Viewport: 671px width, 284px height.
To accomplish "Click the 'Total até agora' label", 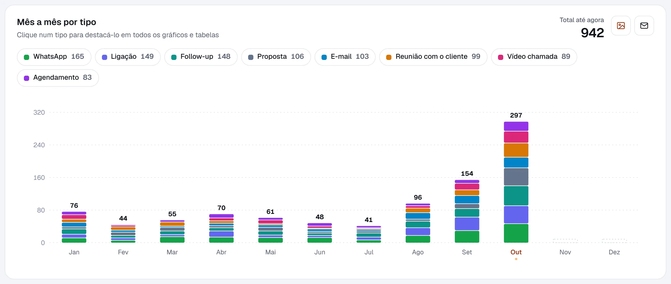I will pyautogui.click(x=582, y=20).
